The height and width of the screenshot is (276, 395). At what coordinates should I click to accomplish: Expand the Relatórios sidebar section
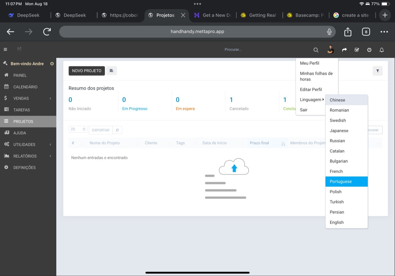click(x=25, y=156)
